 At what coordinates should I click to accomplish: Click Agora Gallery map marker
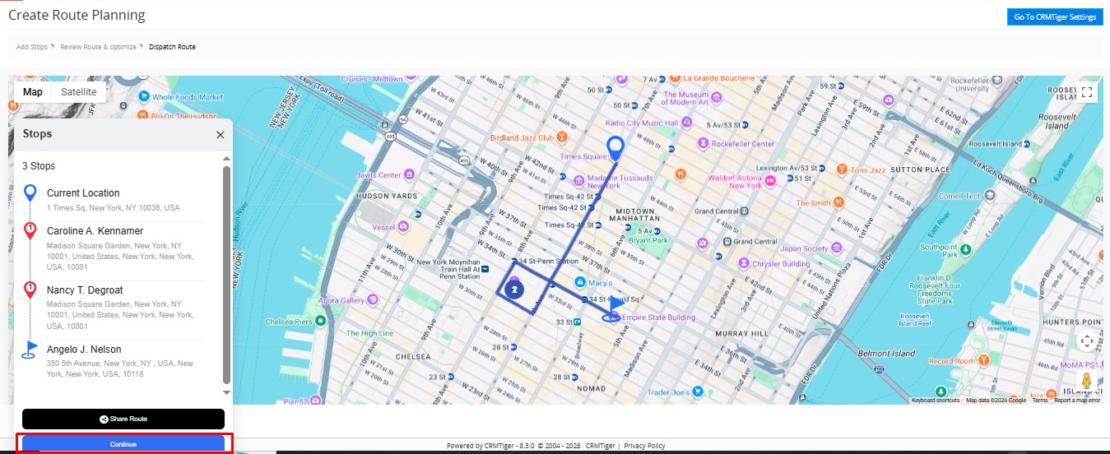(x=373, y=300)
